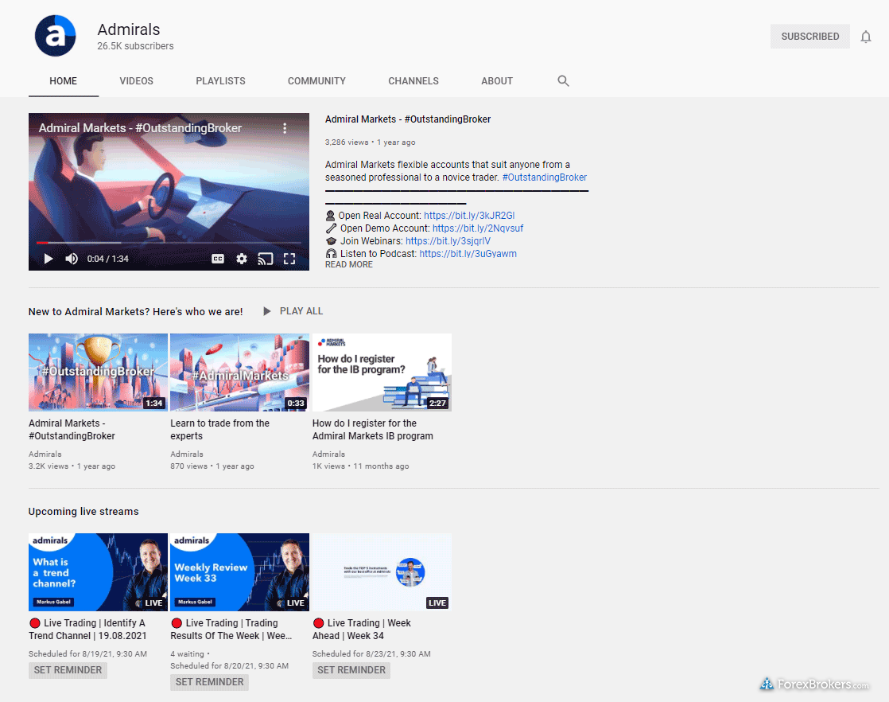Set reminder for the 8/20/21 stream
The width and height of the screenshot is (889, 702).
[x=210, y=682]
